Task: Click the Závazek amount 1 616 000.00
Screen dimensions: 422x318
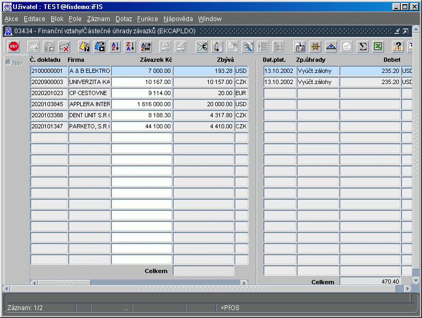Action: point(141,104)
